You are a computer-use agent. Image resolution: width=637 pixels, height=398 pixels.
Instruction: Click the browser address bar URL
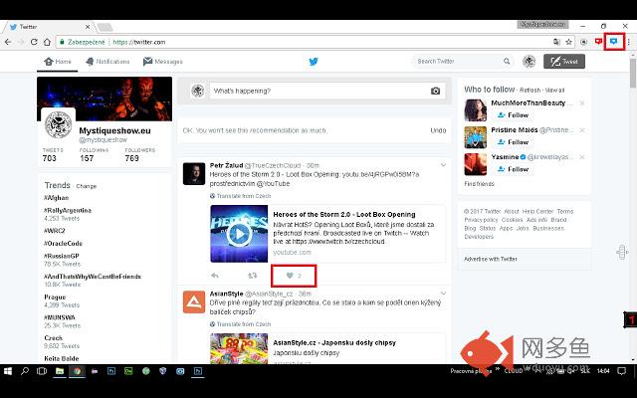tap(139, 42)
